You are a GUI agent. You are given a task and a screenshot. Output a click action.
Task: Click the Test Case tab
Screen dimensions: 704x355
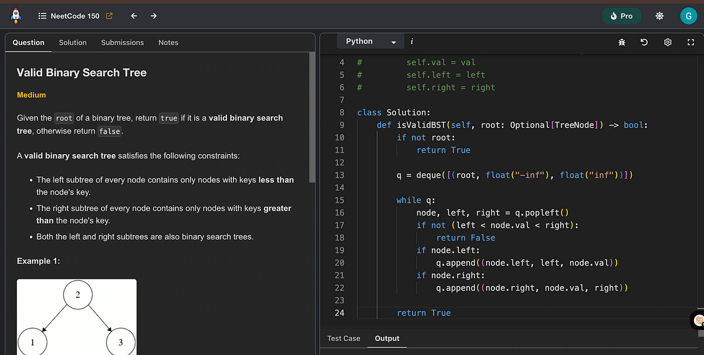344,339
